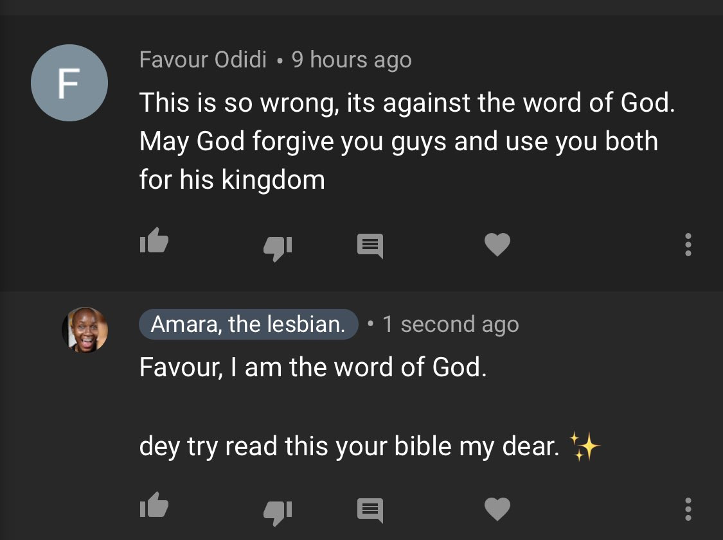Dislike Favour Odidi's comment

(278, 248)
